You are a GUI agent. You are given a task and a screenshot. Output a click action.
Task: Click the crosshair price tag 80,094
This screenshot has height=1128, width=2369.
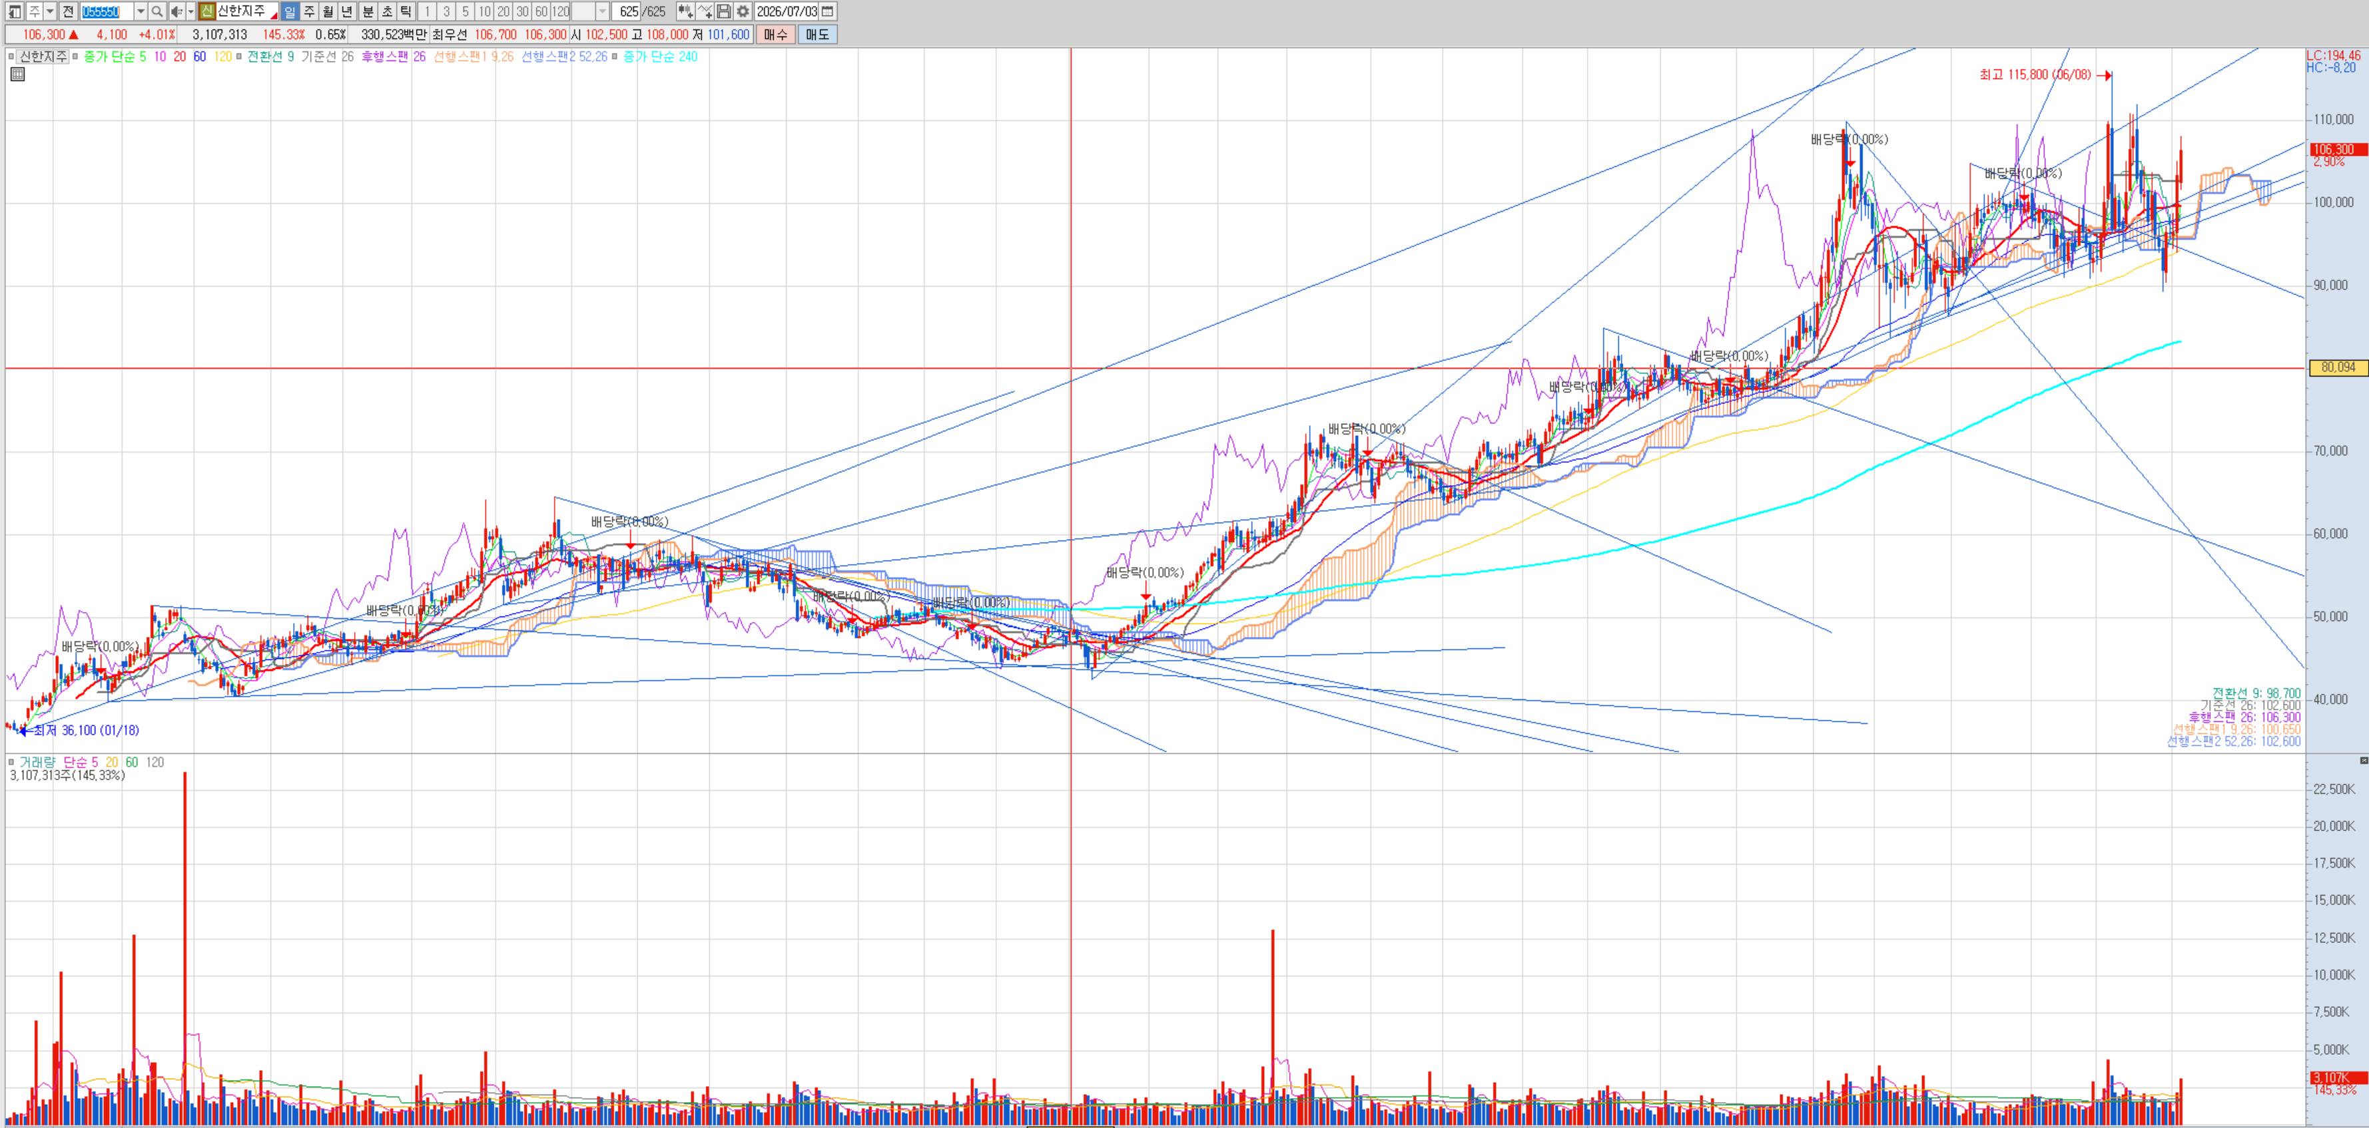tap(2338, 367)
